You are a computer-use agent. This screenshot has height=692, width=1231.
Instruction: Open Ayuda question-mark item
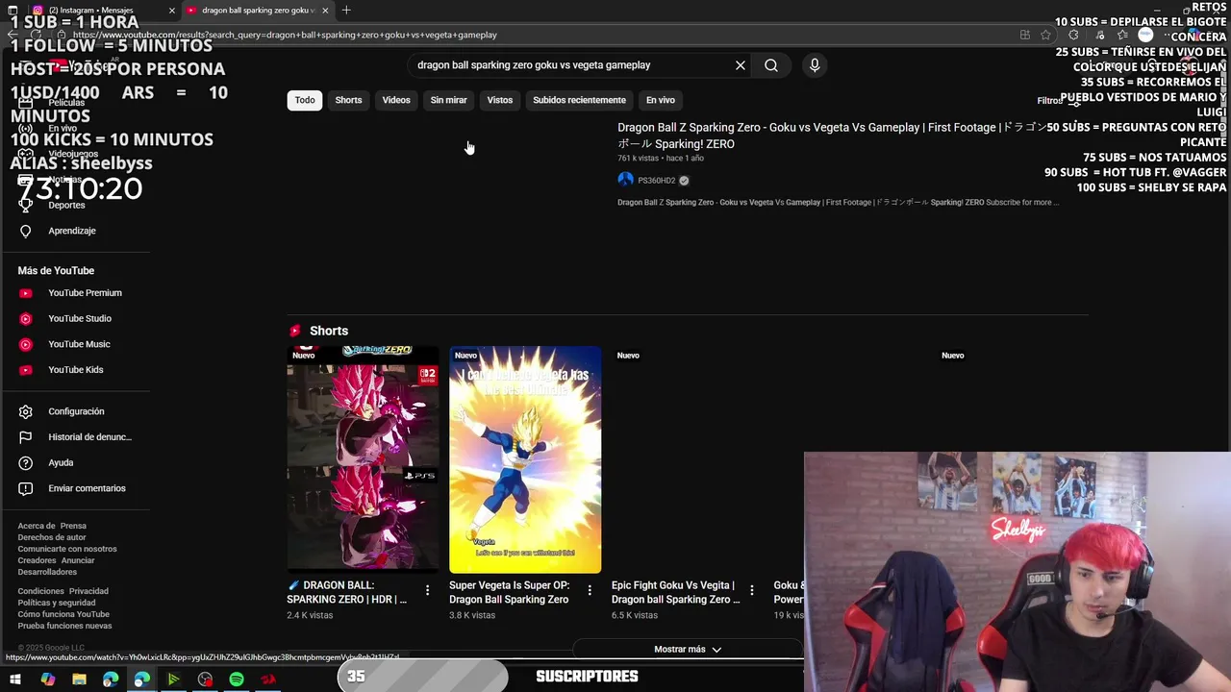(75, 463)
